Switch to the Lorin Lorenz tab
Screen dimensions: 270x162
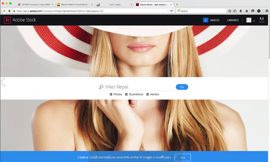(x=114, y=4)
